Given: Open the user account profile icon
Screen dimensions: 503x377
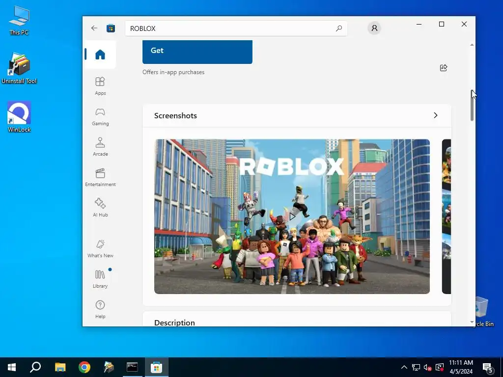Looking at the screenshot, I should point(374,28).
